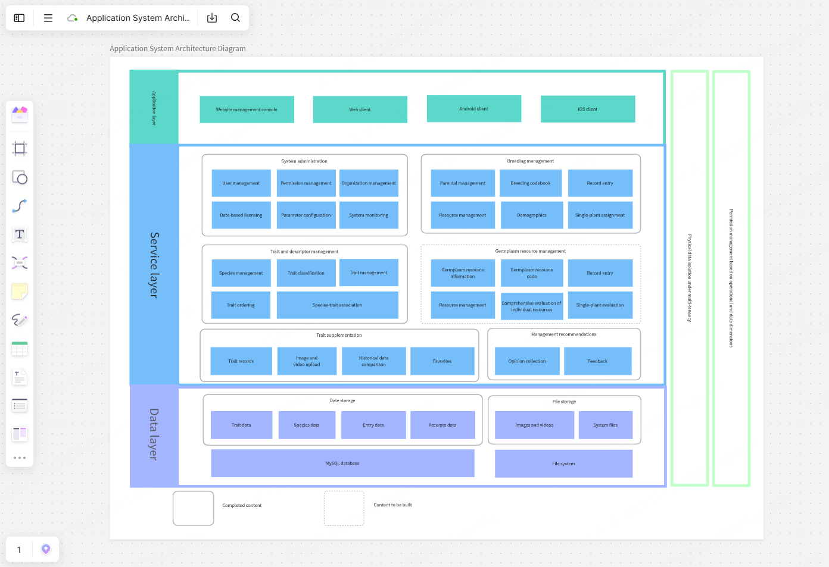Select the Mind map tool

coord(20,263)
